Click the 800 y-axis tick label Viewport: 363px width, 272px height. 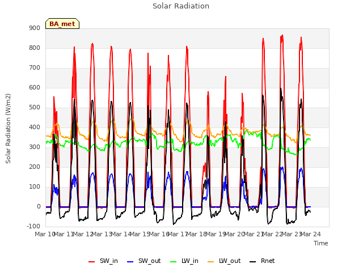pos(35,48)
